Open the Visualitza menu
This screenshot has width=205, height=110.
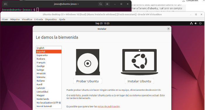(27, 19)
